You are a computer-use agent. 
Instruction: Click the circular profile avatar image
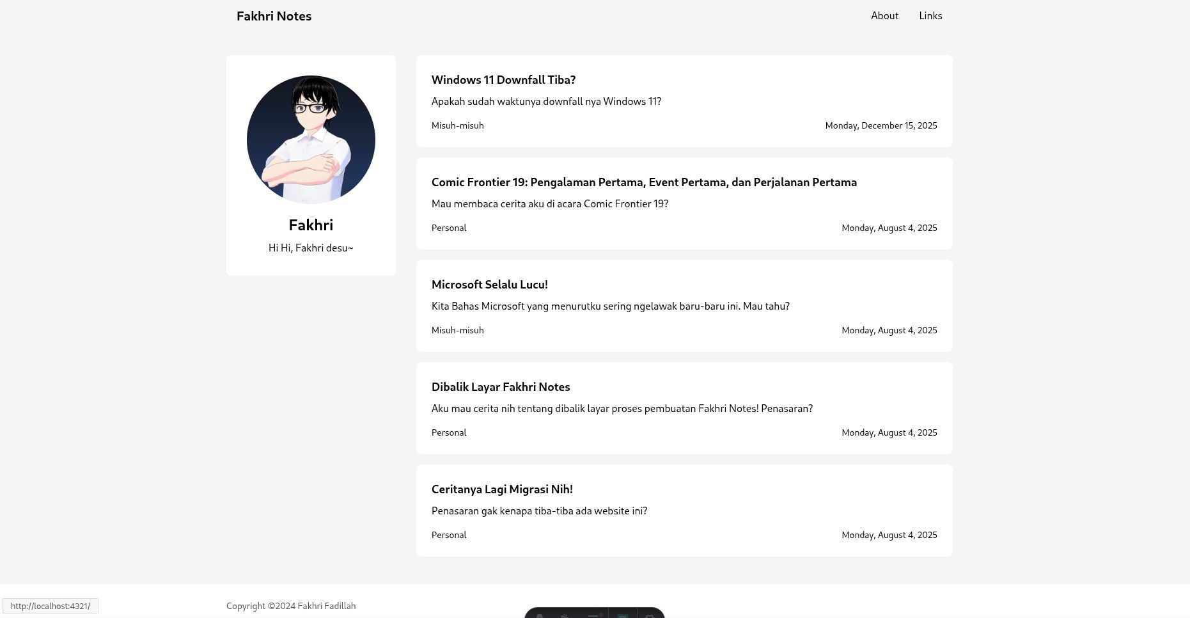point(311,139)
